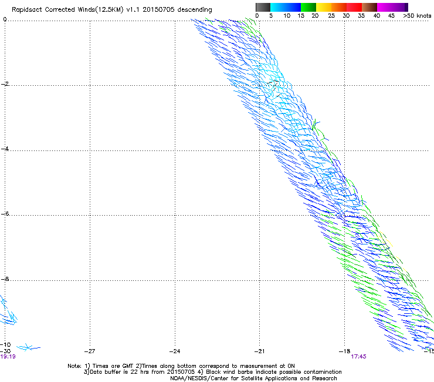Click the 'Data buffer is 22 hrs' note
434x382 pixels.
point(212,372)
